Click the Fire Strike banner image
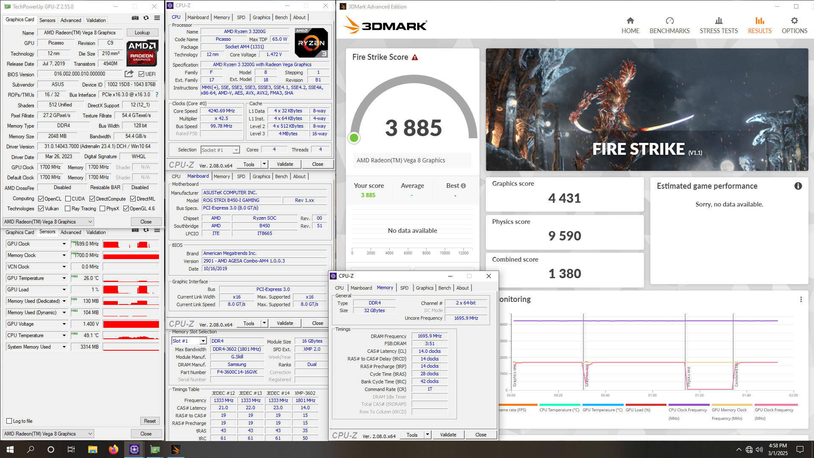The image size is (814, 458). click(x=647, y=109)
